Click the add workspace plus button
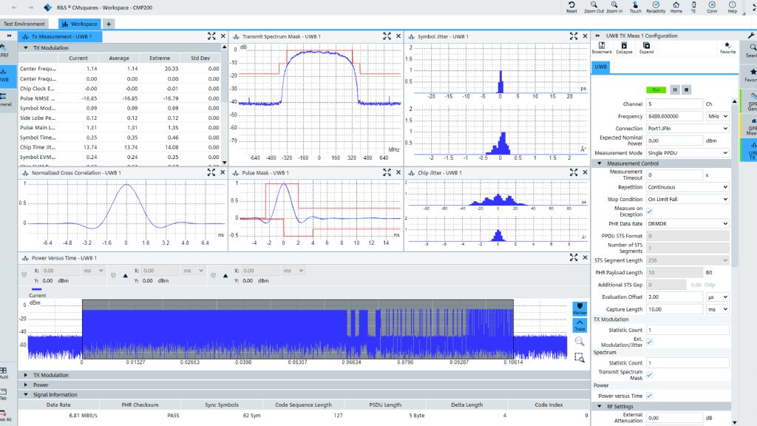The width and height of the screenshot is (757, 426). pyautogui.click(x=109, y=24)
